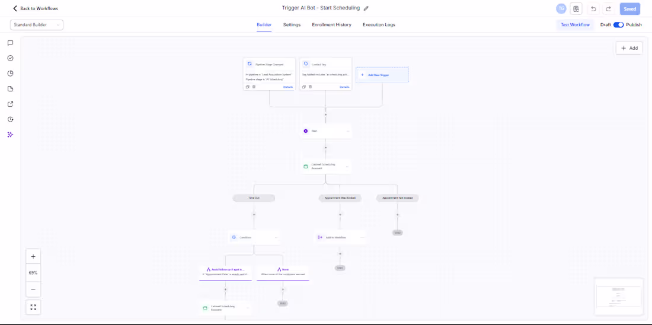Add step below the None branch
This screenshot has height=325, width=652.
(283, 289)
